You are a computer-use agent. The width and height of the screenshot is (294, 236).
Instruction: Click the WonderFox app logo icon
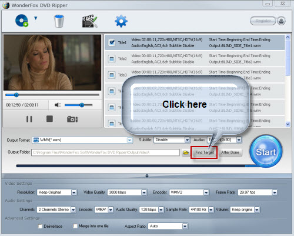pyautogui.click(x=6, y=5)
